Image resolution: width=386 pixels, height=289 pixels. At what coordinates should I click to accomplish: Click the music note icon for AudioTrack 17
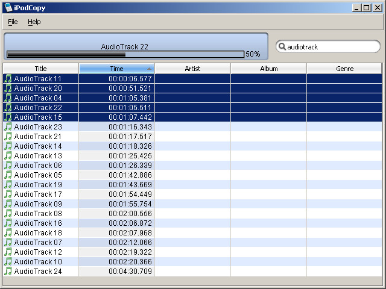(x=8, y=194)
